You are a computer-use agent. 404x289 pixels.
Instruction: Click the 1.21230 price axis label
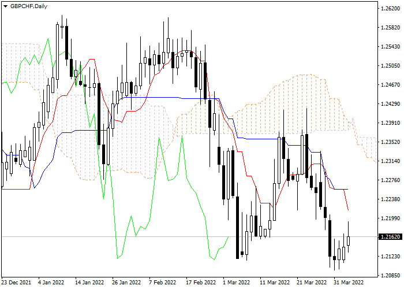(390, 257)
